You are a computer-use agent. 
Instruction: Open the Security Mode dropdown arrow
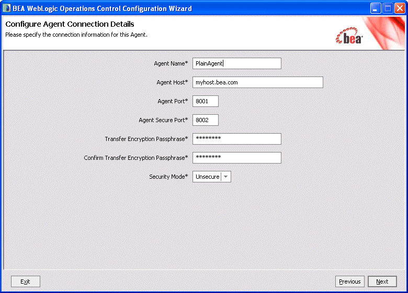tap(226, 177)
